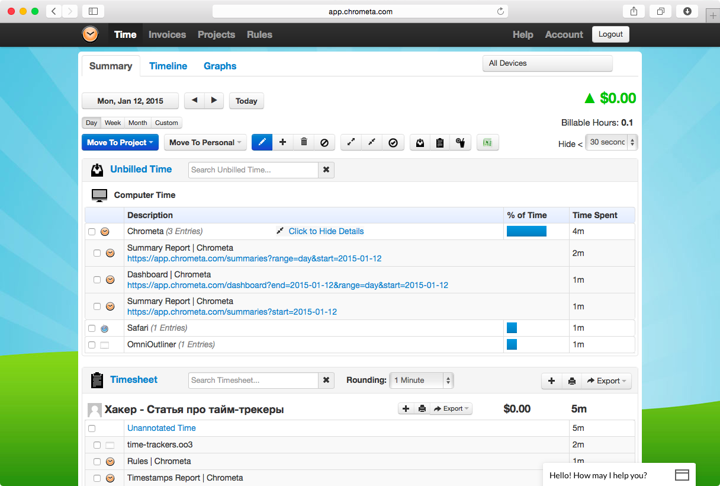720x486 pixels.
Task: Tick the Chrometa (3 Entries) checkbox
Action: pyautogui.click(x=92, y=232)
